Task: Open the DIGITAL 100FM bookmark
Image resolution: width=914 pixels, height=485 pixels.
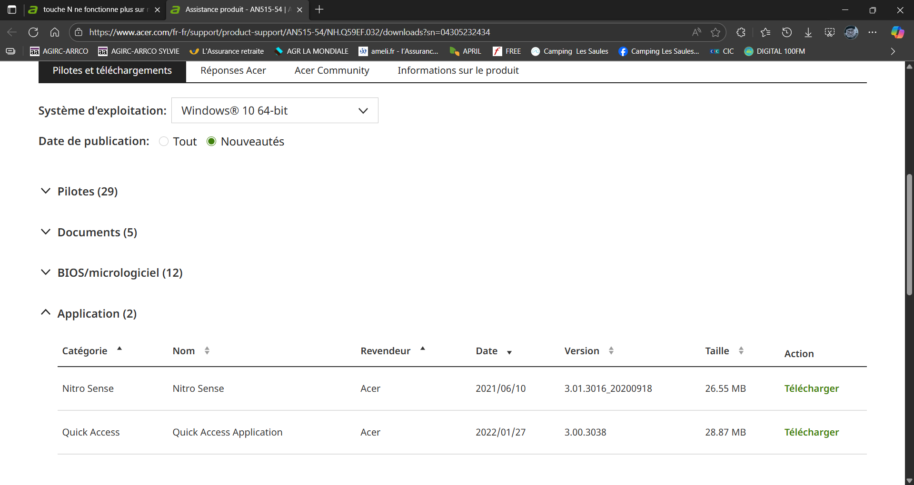Action: [775, 51]
